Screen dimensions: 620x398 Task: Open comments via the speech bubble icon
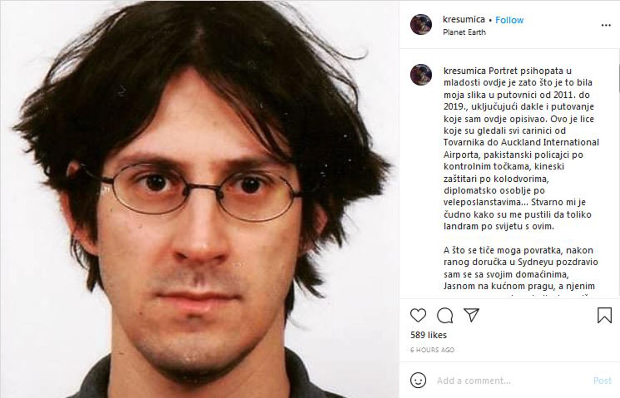(445, 315)
